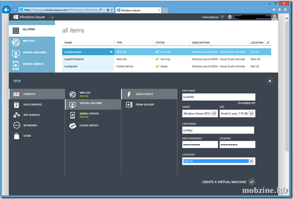Click the DNS Name field containing ScottVM

coord(218,97)
